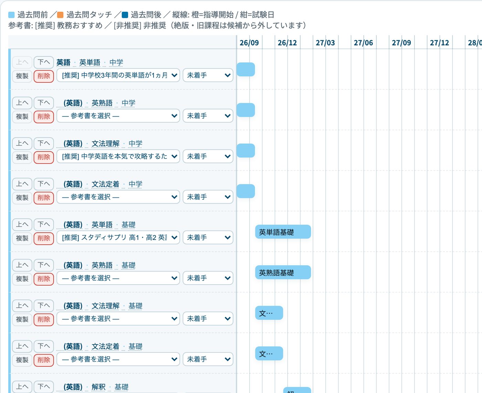Click the unlabeled timeline bar for 文法定着 中学
482x393 pixels.
point(246,191)
